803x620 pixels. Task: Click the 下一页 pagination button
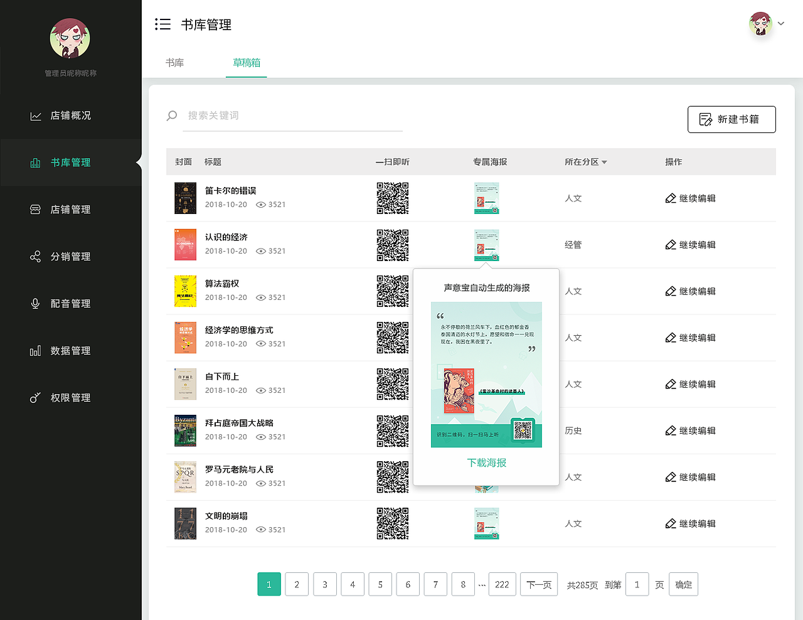540,584
